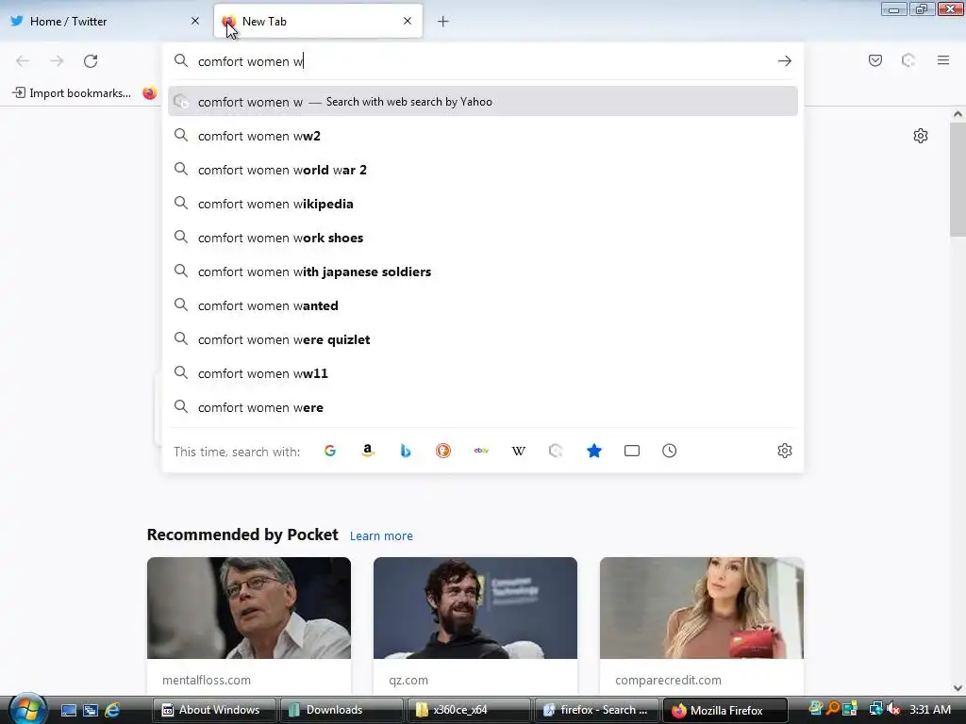
Task: Choose suggestion comfort women ww11
Action: click(x=482, y=373)
